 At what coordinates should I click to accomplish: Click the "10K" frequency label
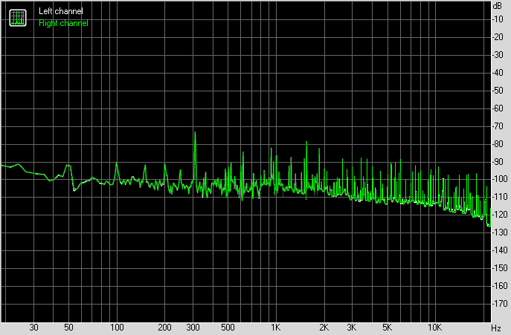[434, 328]
